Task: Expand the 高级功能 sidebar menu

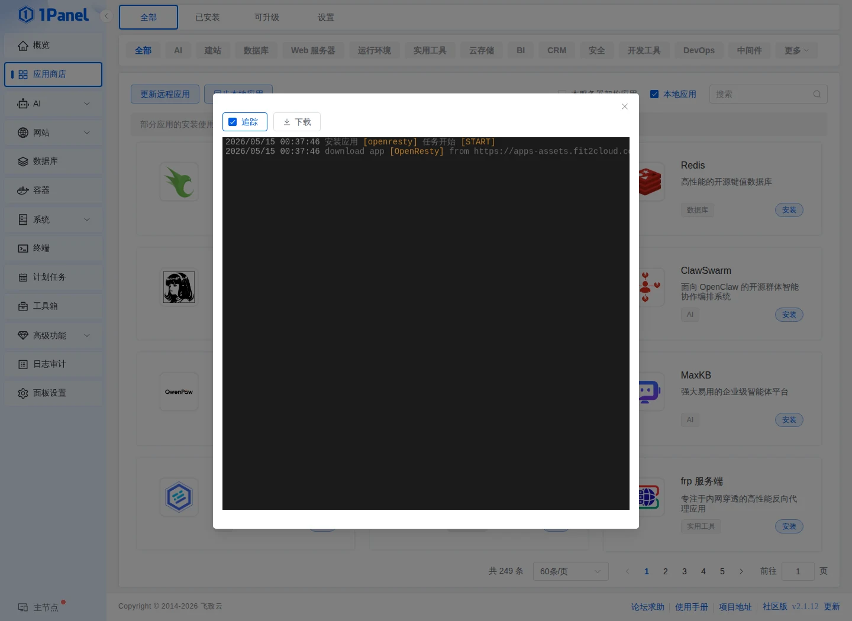Action: coord(53,335)
